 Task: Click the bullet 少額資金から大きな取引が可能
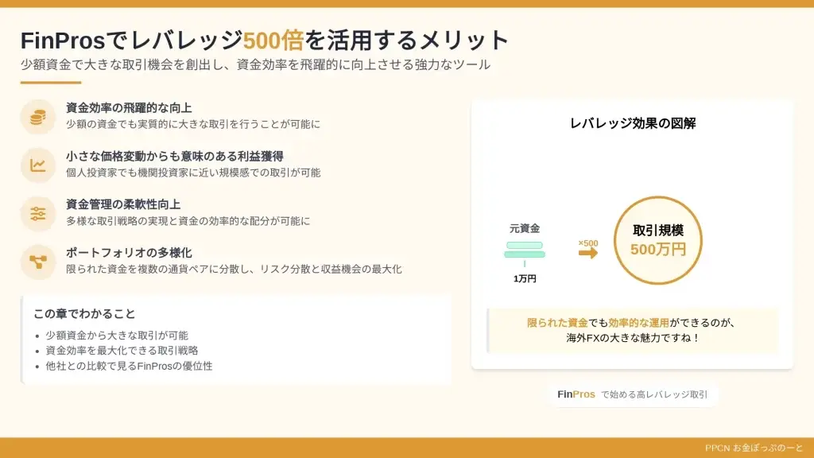(117, 336)
